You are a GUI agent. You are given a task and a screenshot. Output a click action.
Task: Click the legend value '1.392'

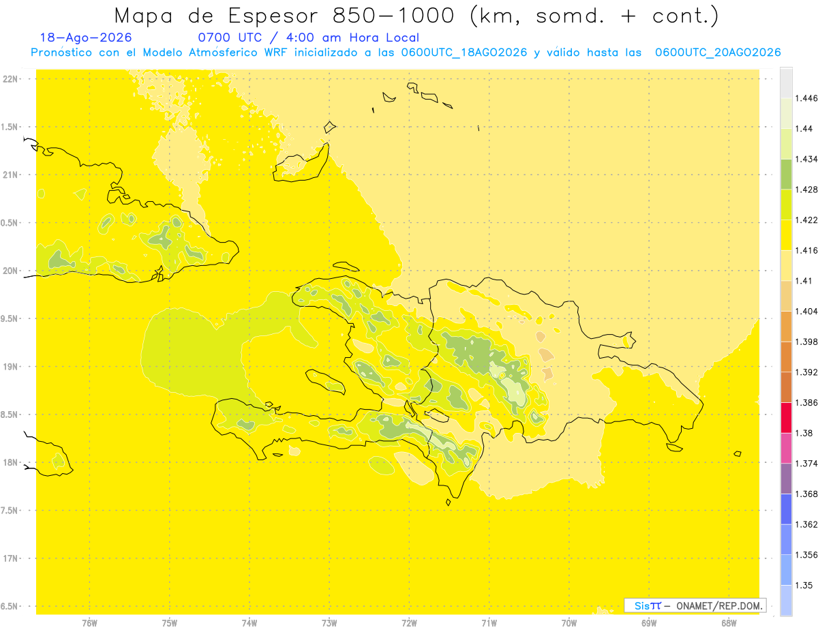806,372
